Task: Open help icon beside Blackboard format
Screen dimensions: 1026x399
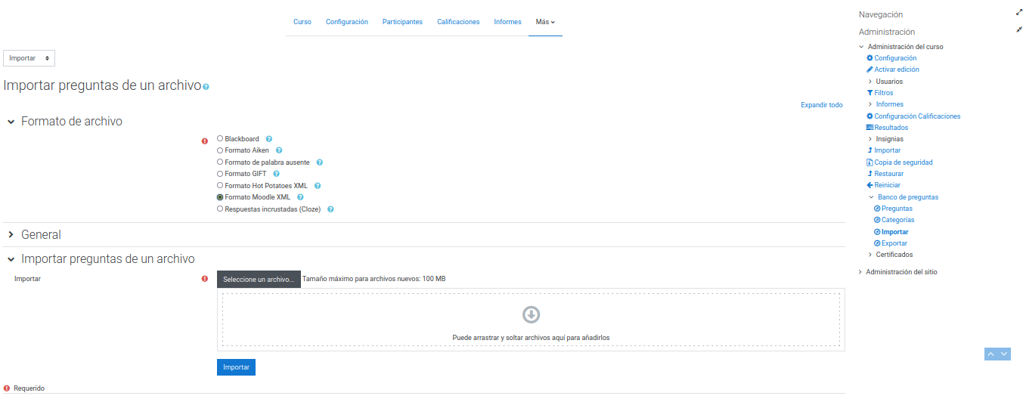Action: pyautogui.click(x=268, y=139)
